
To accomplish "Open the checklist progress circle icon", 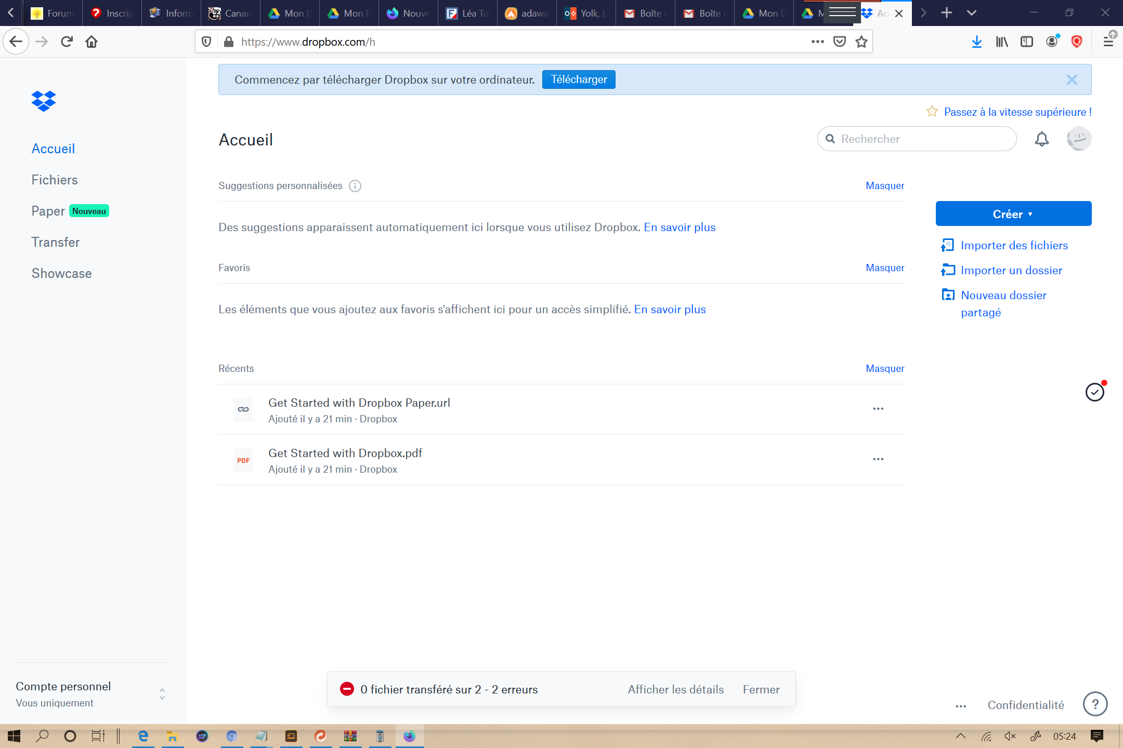I will (1094, 392).
